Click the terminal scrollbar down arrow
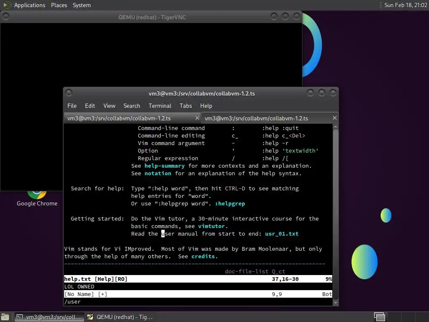The image size is (429, 322). [336, 303]
